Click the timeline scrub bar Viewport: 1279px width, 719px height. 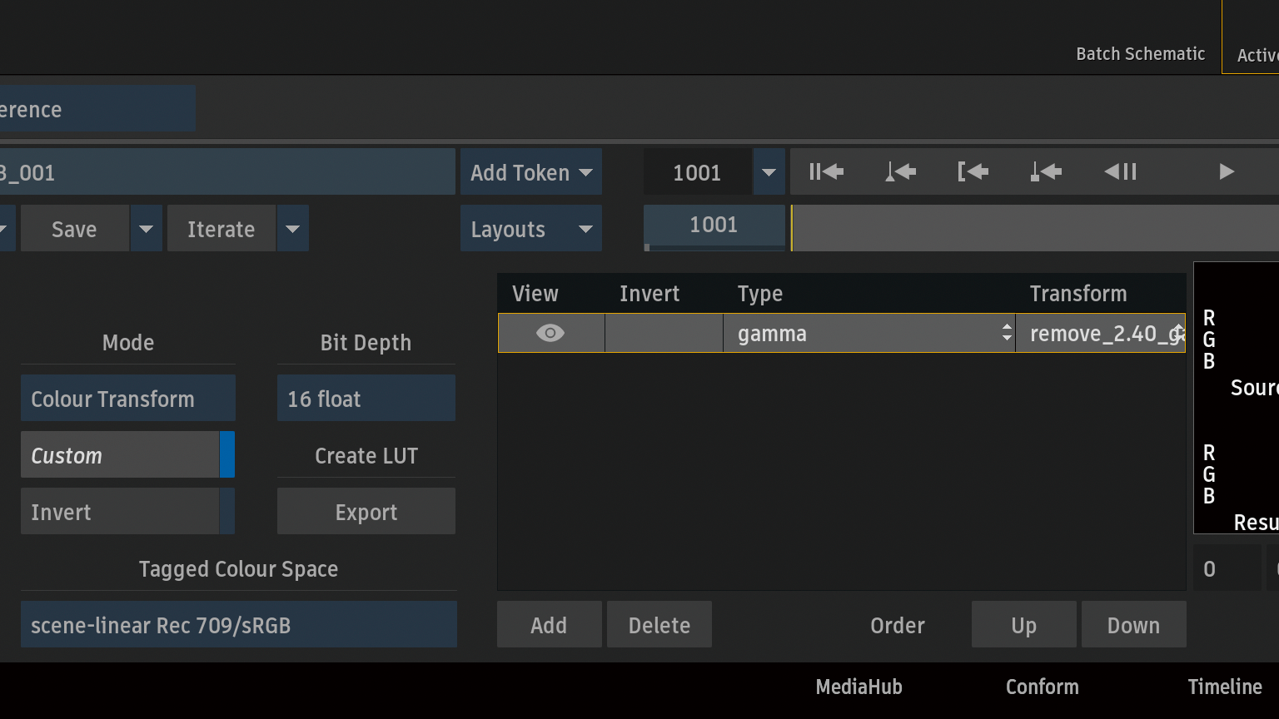click(1033, 229)
